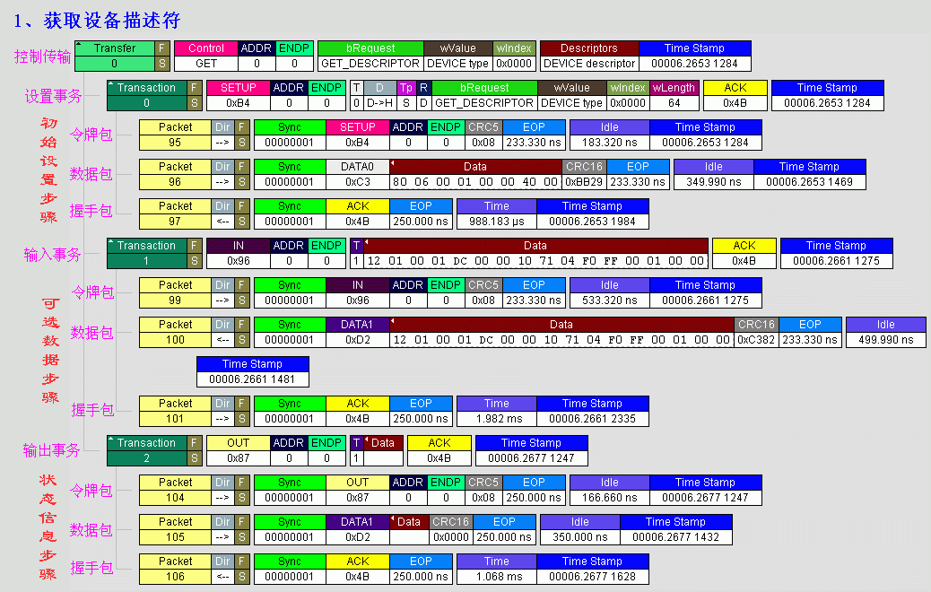Select the Packet 104 number cell
Viewport: 931px width, 592px height.
pyautogui.click(x=175, y=498)
